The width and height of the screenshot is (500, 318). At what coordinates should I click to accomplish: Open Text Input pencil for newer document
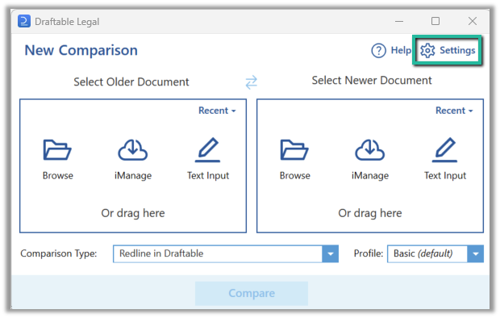click(x=445, y=150)
